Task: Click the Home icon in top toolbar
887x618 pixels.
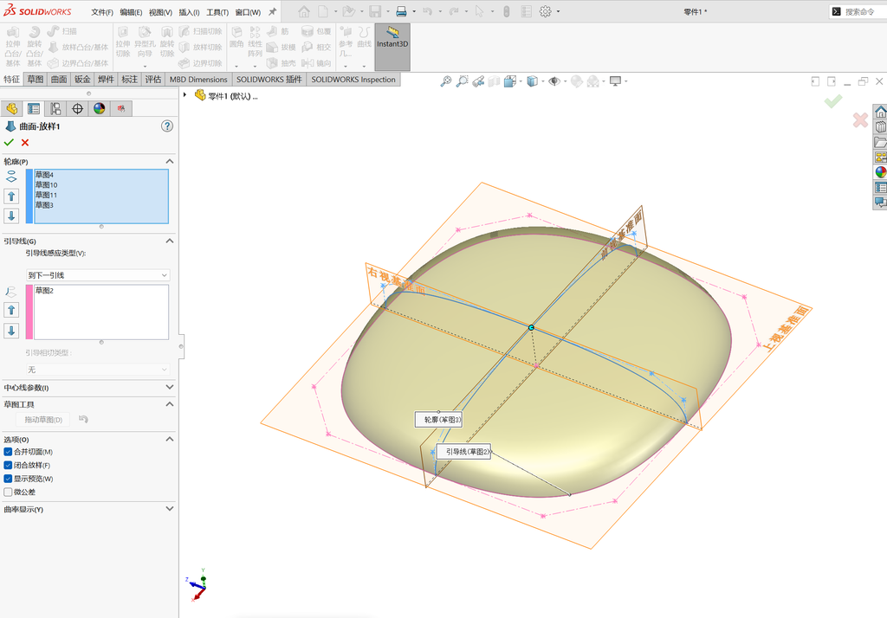Action: pos(304,11)
